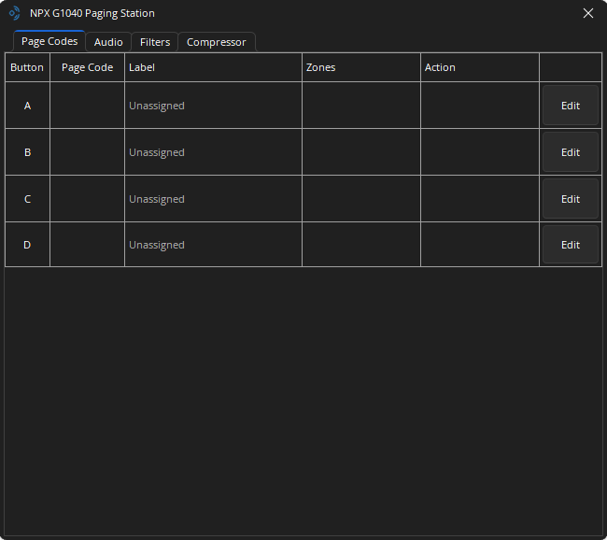Switch to the Page Codes tab
The image size is (607, 540).
tap(49, 42)
